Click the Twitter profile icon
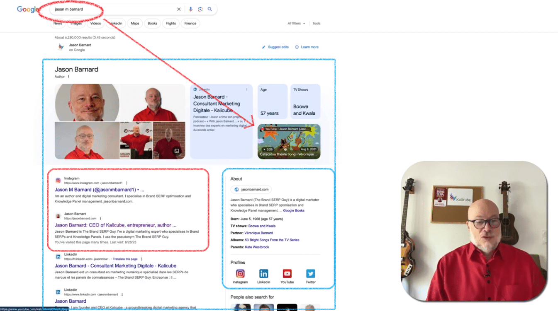The image size is (558, 311). [x=311, y=274]
